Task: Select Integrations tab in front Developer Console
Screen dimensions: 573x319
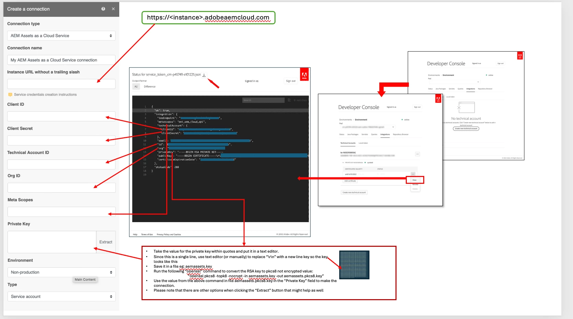Action: [x=385, y=135]
